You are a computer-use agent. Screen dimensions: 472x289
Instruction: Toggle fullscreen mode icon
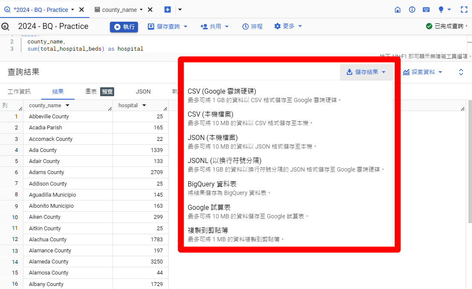(464, 10)
